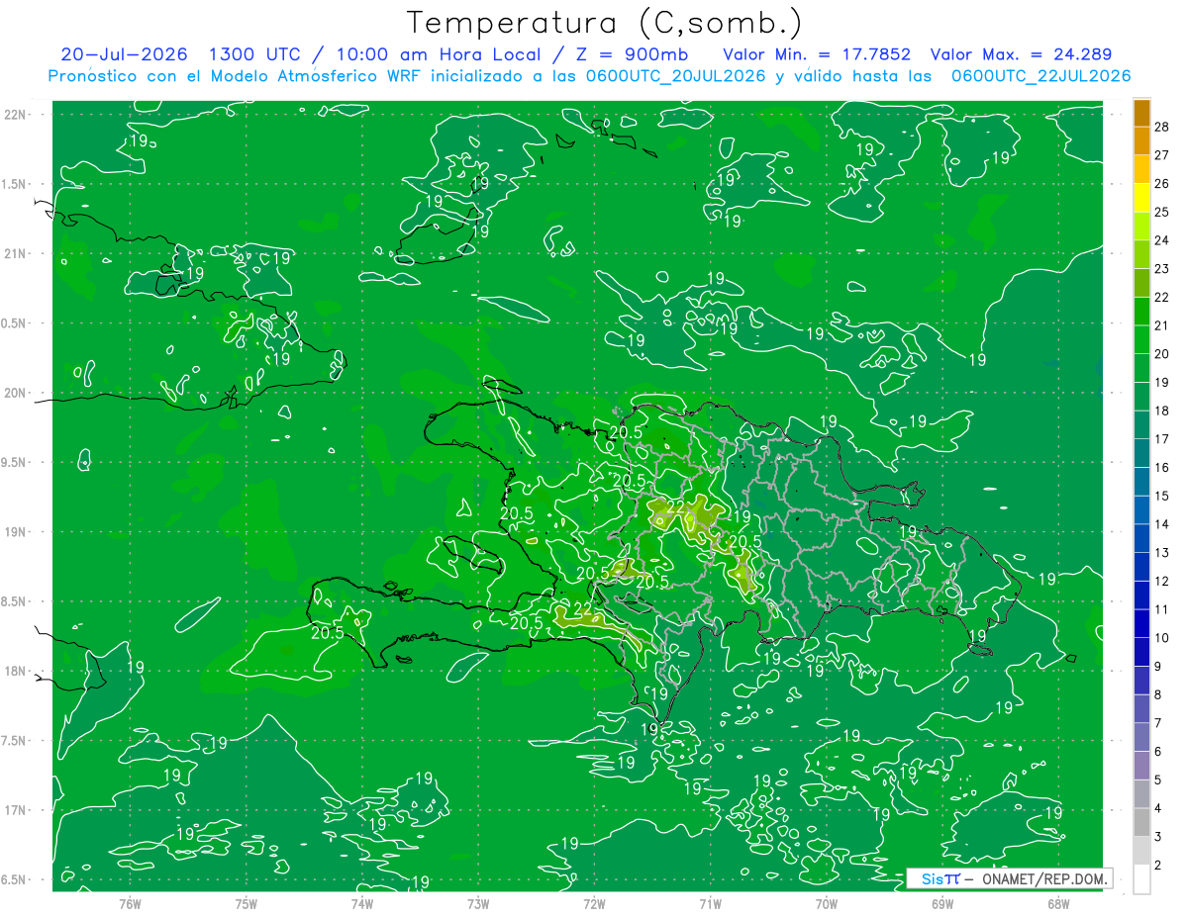Click the 75W longitude axis label
The width and height of the screenshot is (1188, 917).
point(247,903)
